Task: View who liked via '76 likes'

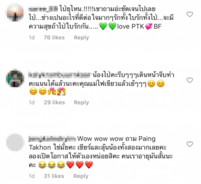Action: [x=54, y=37]
